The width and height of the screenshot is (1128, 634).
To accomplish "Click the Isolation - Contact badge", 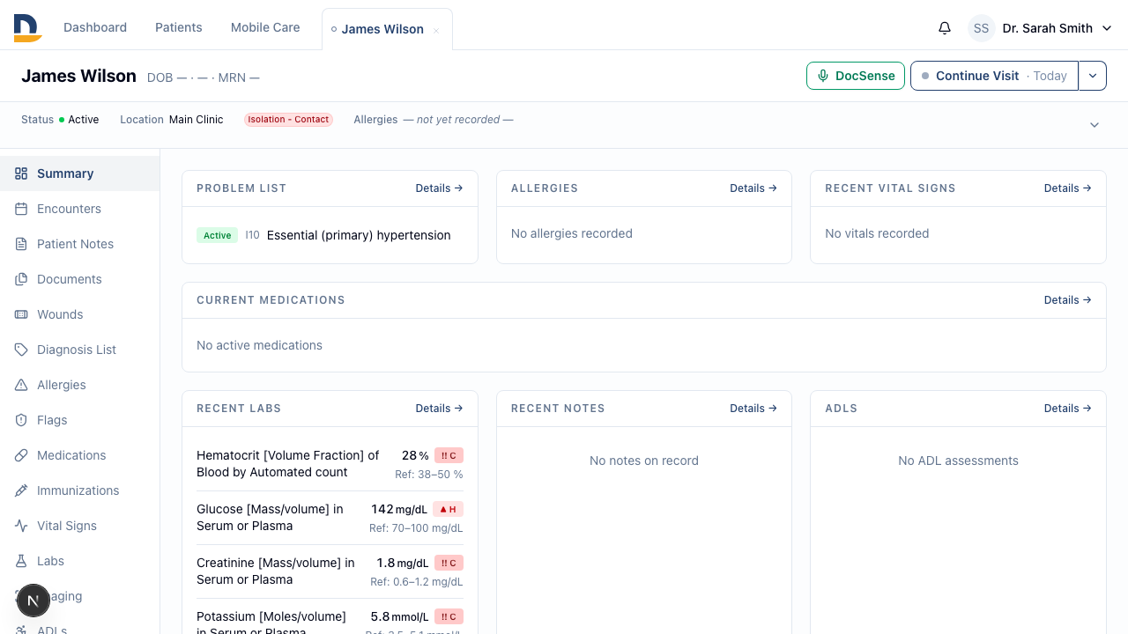I will coord(288,120).
